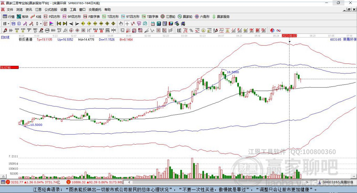The image size is (357, 193).
Task: Jump to last bar icon
Action: pos(65,24)
